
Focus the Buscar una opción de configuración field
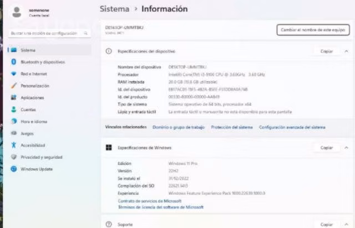click(x=49, y=33)
